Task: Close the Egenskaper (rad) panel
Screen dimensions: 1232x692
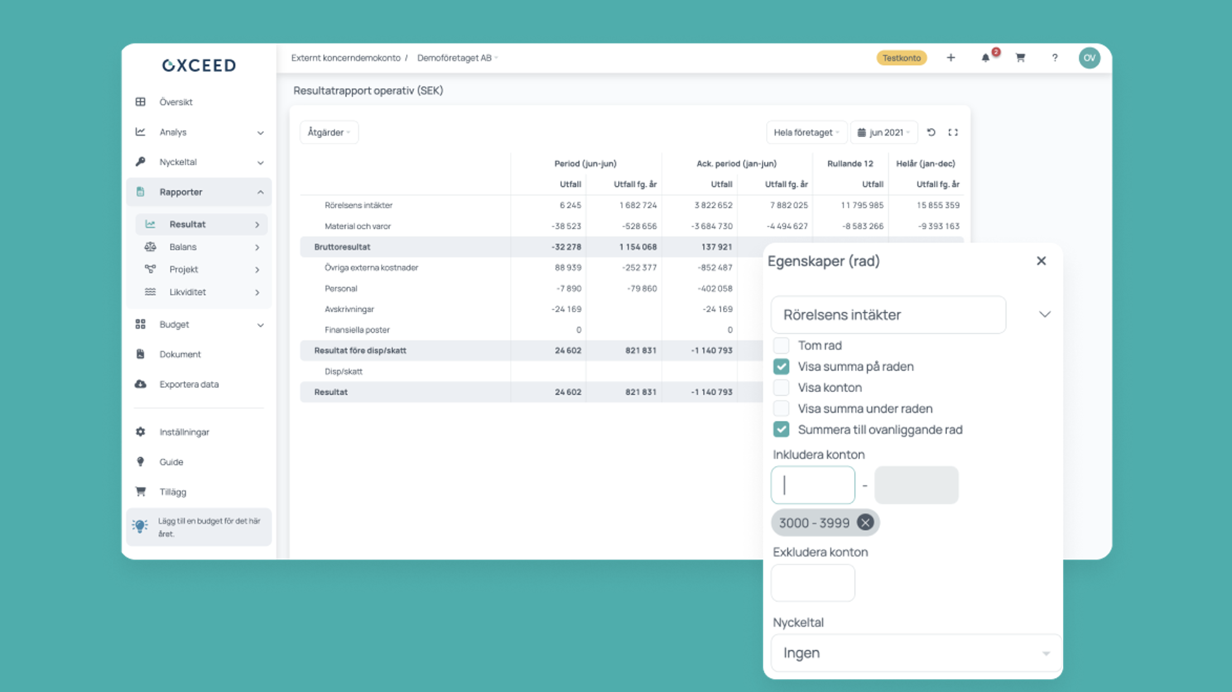Action: [x=1041, y=261]
